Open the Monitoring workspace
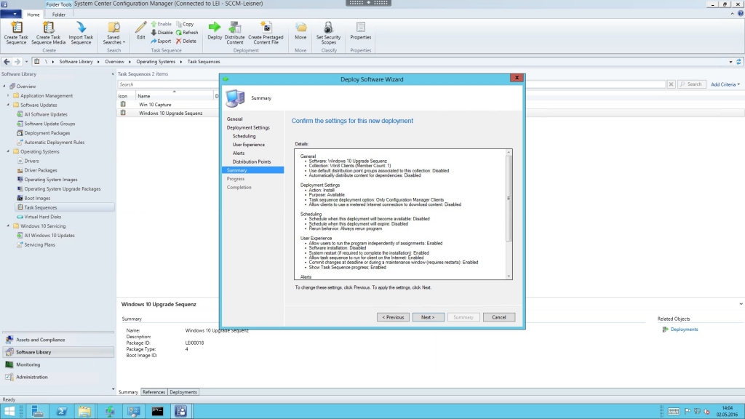Image resolution: width=745 pixels, height=419 pixels. [x=58, y=364]
